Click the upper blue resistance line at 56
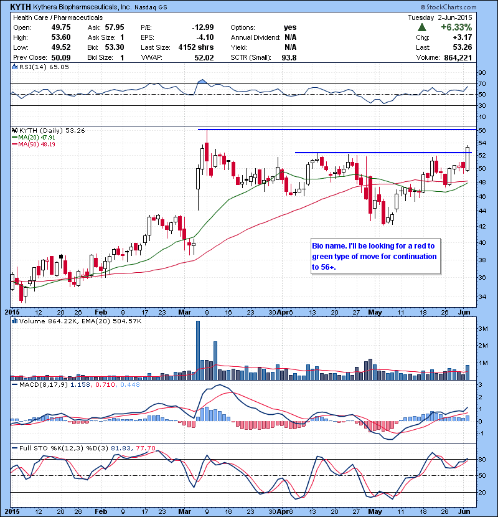This screenshot has width=498, height=517. pos(337,130)
